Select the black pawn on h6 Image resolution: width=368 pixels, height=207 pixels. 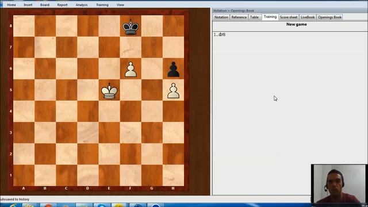point(173,69)
